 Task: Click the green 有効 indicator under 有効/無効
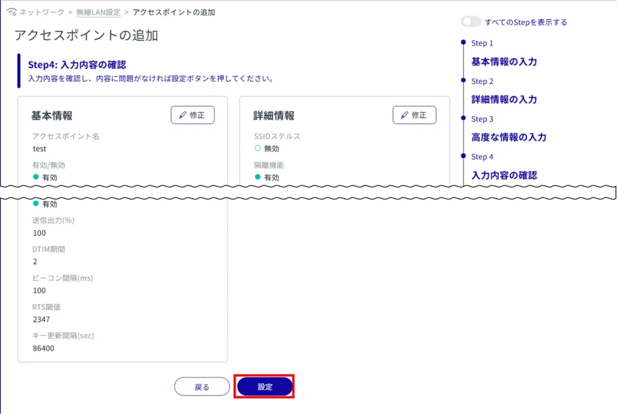point(36,178)
